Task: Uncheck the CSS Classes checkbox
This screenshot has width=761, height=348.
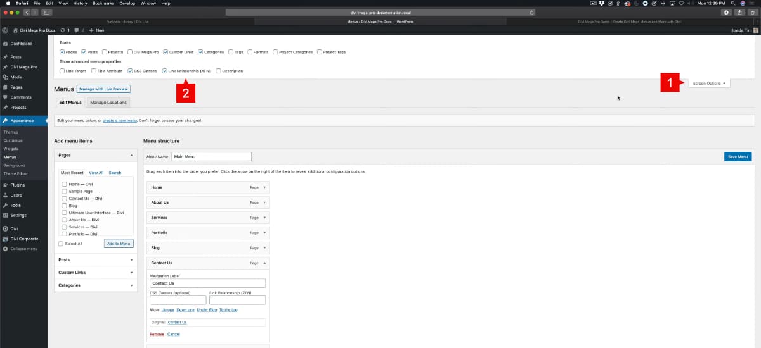Action: tap(131, 71)
